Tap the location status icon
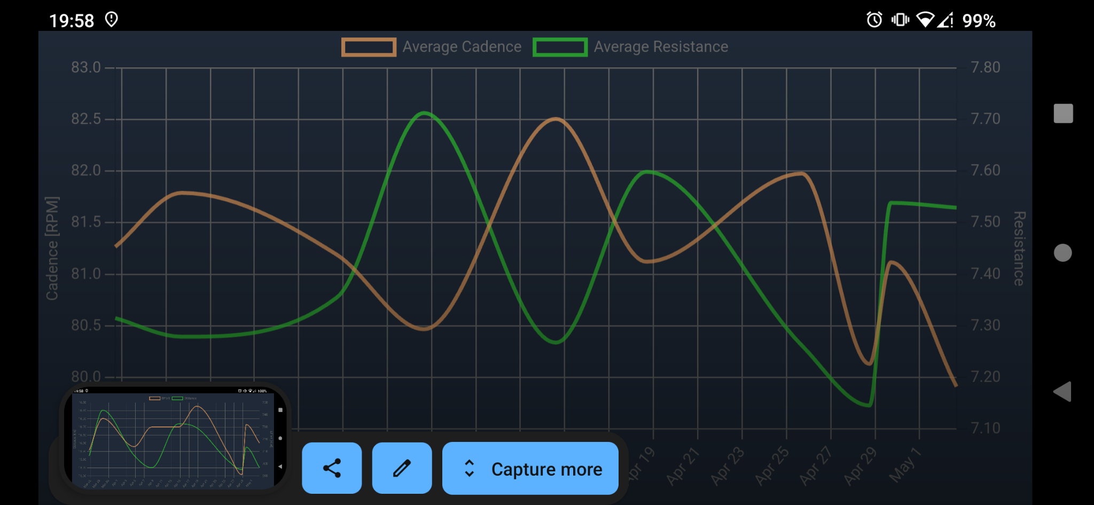This screenshot has width=1094, height=505. click(111, 20)
